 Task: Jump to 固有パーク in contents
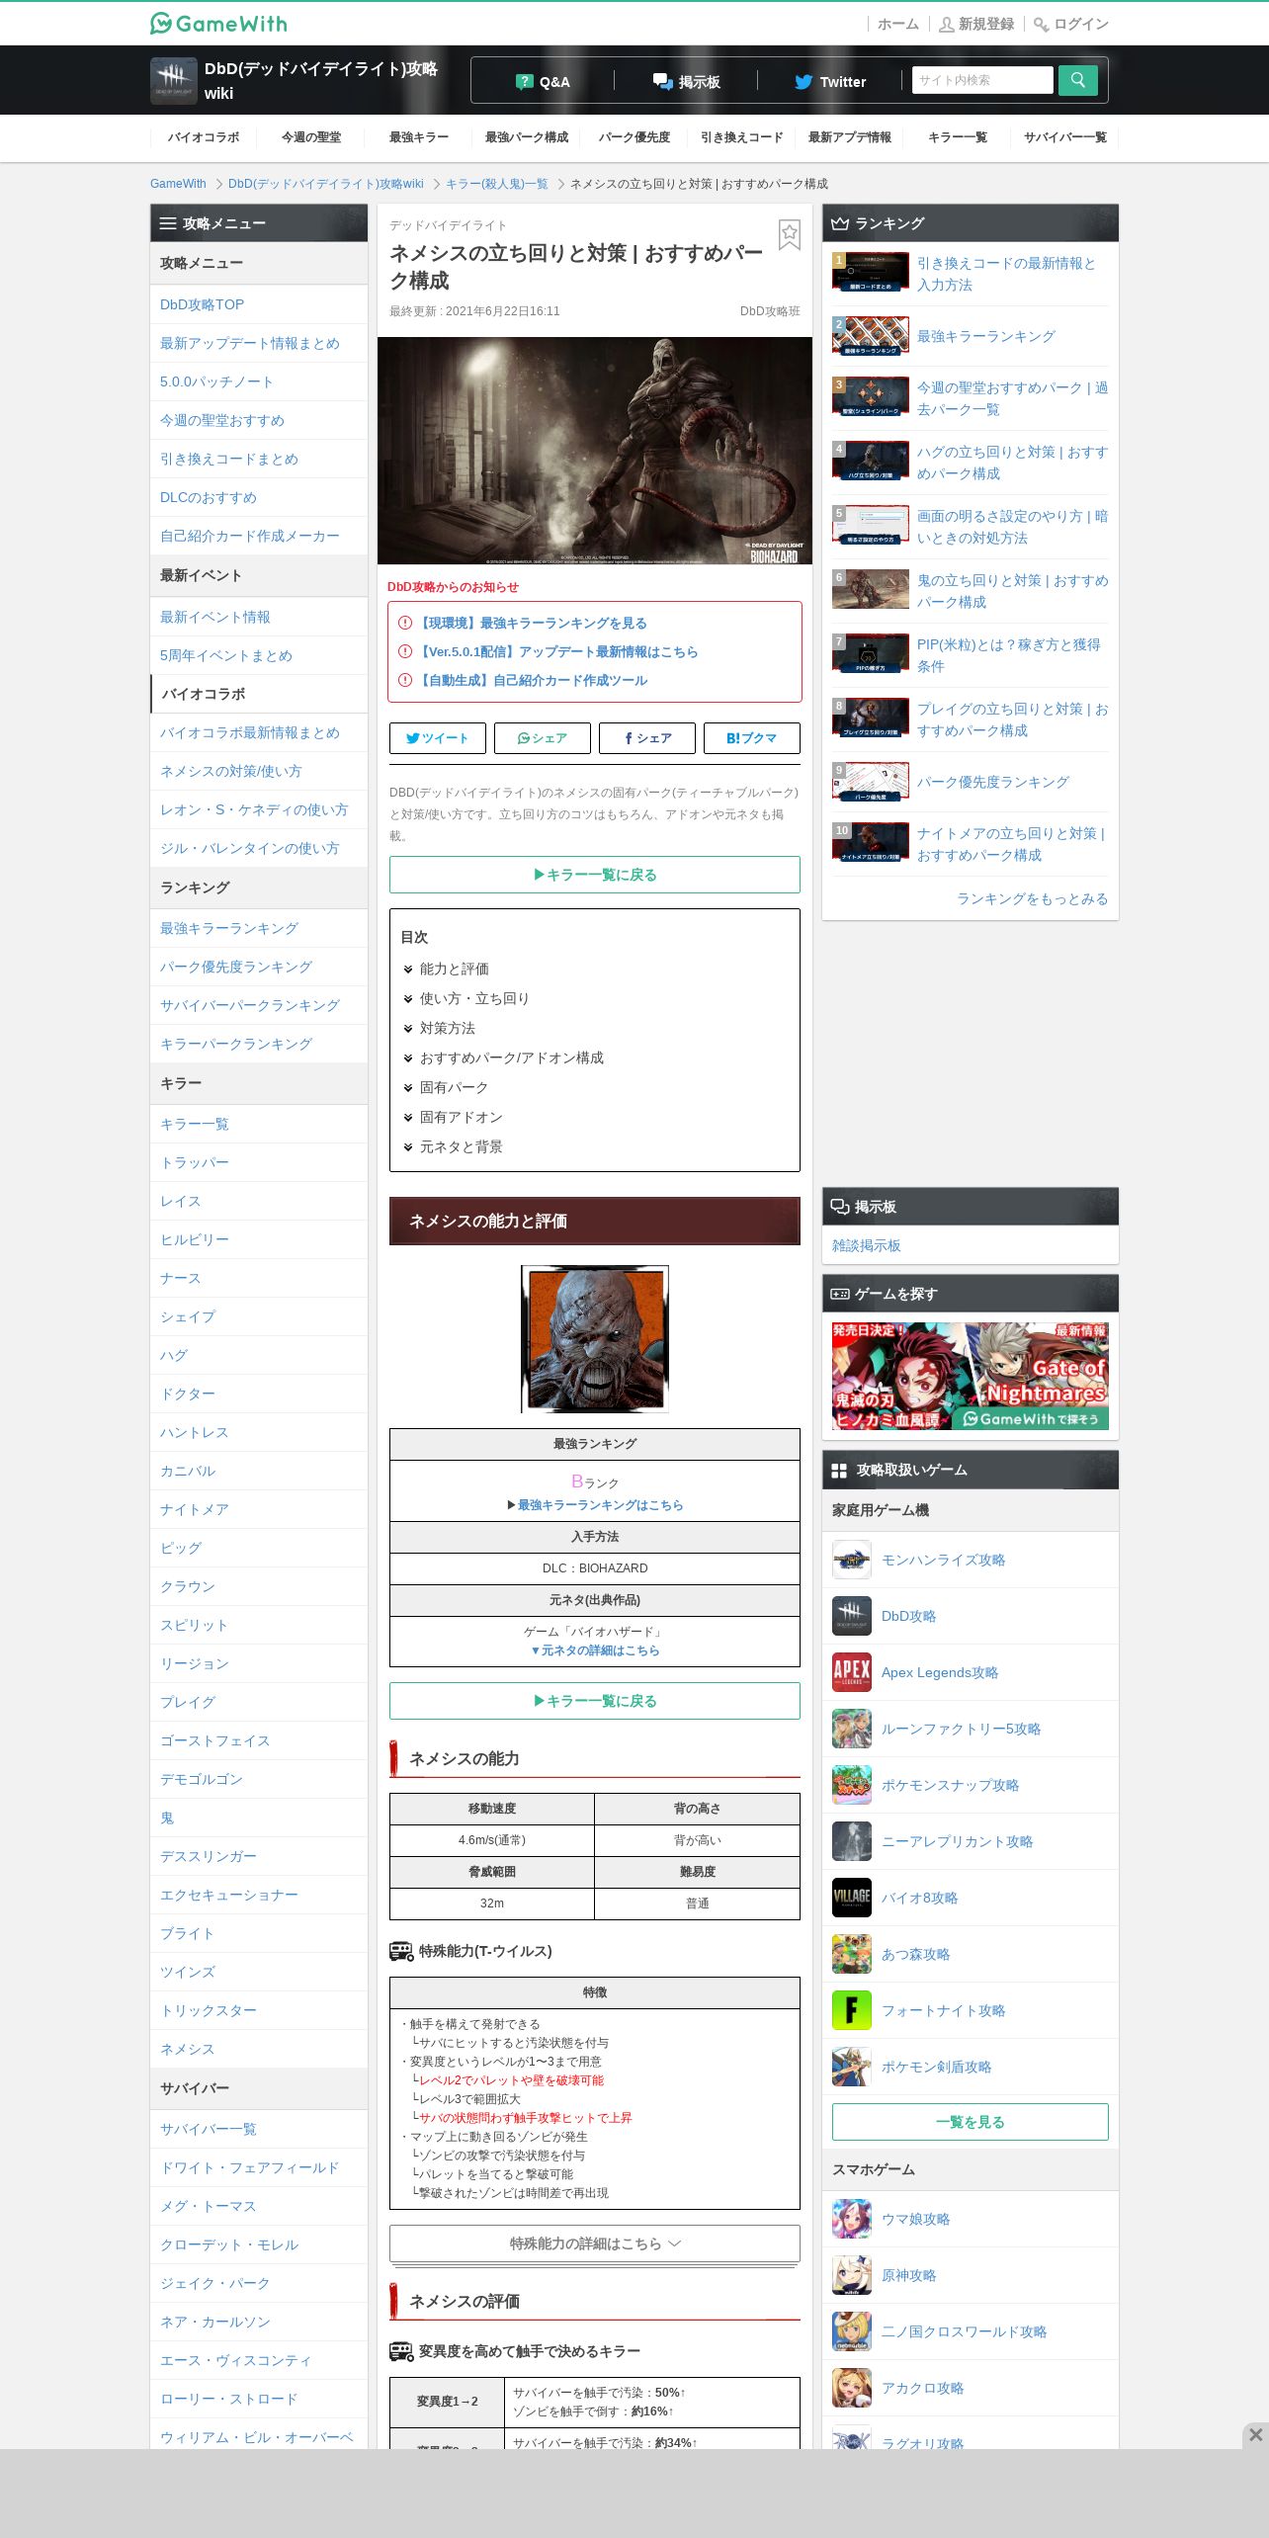tap(454, 1087)
